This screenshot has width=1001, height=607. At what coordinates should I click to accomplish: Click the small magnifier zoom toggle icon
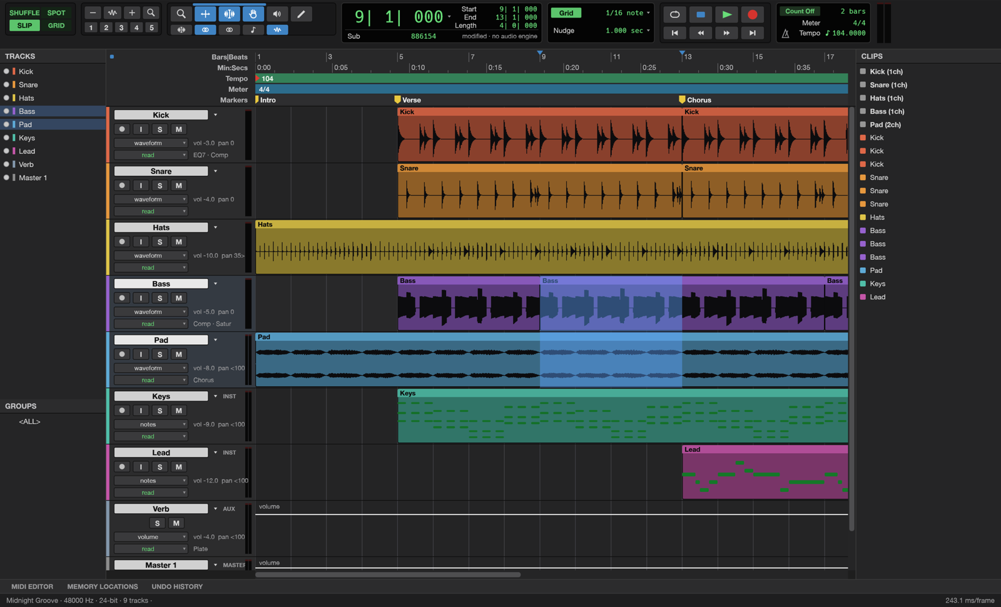151,13
